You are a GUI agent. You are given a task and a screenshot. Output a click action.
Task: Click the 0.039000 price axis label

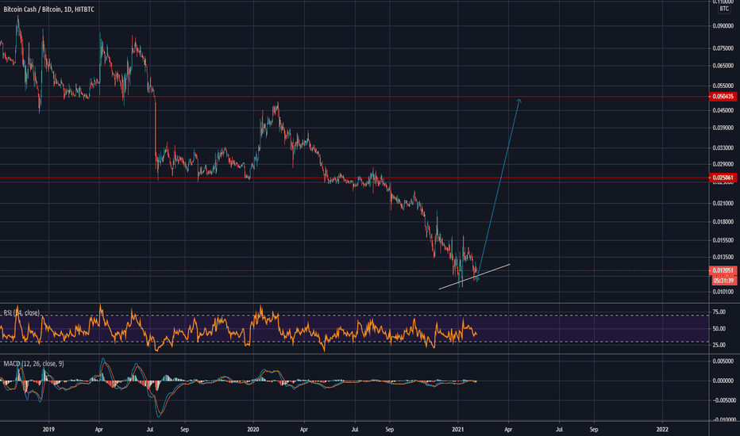click(x=723, y=128)
